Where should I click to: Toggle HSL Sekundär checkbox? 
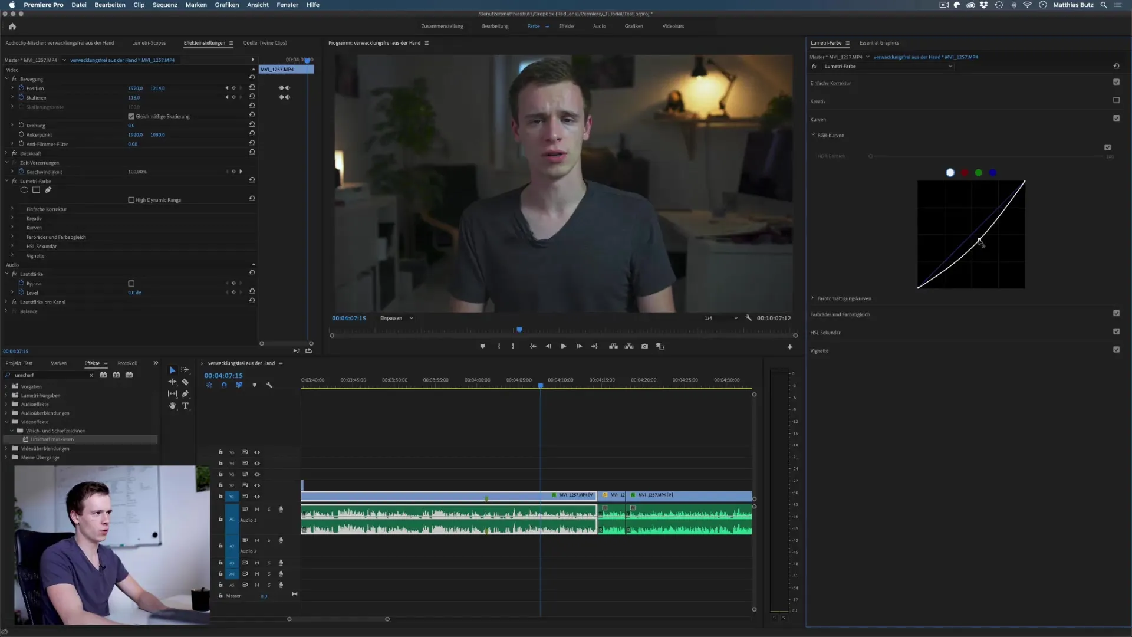click(1116, 331)
